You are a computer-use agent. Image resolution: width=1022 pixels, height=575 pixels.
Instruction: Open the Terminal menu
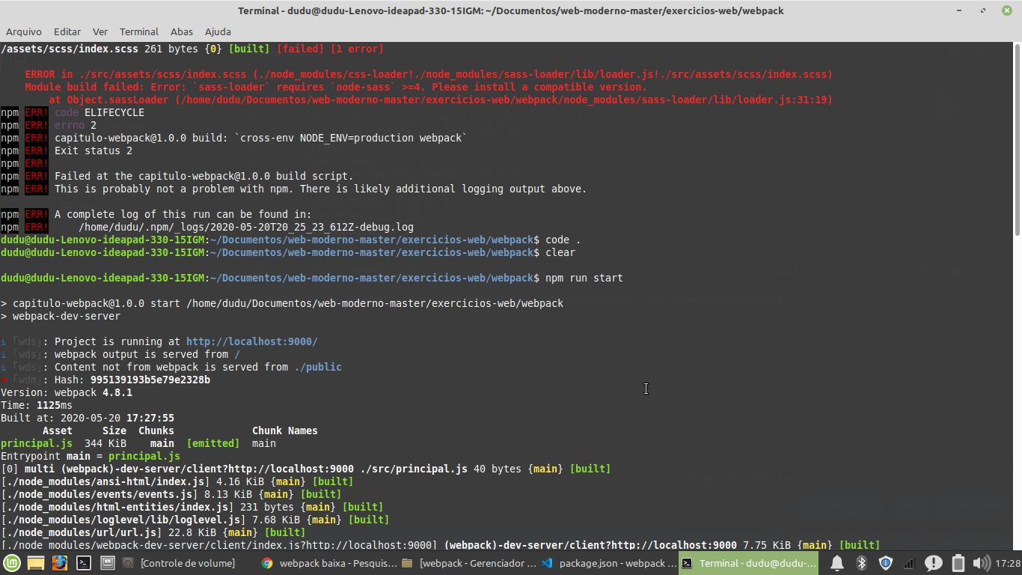pos(139,31)
